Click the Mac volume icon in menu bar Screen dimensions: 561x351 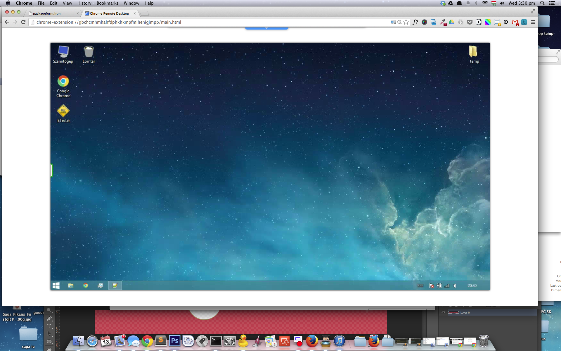(502, 3)
